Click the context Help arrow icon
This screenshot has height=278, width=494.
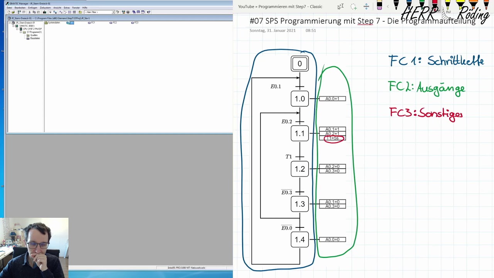(149, 12)
